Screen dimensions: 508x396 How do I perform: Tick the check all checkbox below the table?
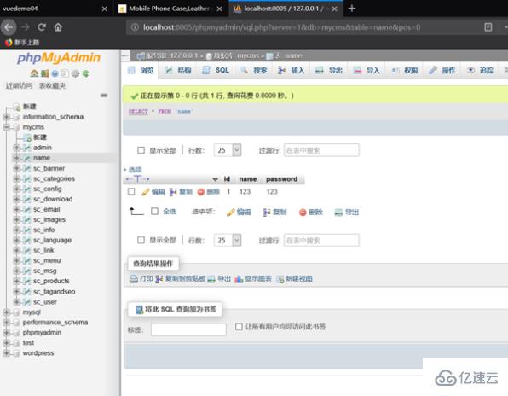point(154,212)
